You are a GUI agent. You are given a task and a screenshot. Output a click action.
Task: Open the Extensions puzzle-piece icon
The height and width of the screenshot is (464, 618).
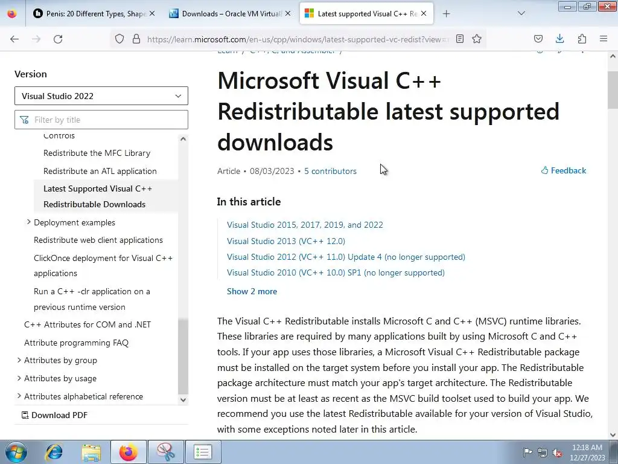(x=582, y=39)
